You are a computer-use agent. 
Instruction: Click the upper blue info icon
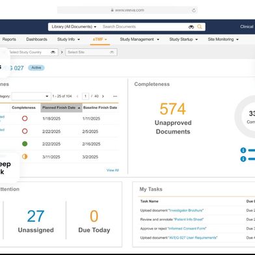click(243, 150)
